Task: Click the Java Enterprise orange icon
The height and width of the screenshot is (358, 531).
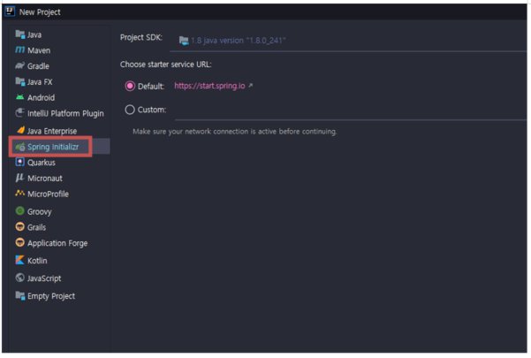Action: [x=20, y=130]
